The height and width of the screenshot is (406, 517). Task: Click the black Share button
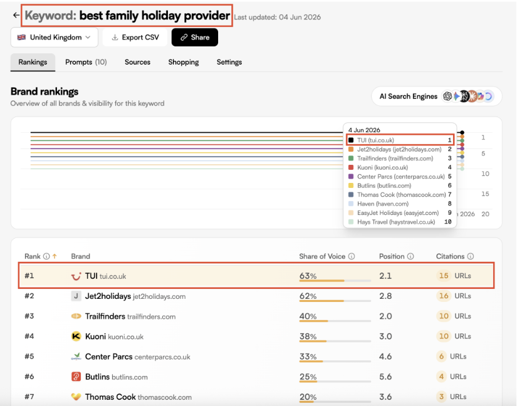(x=195, y=37)
